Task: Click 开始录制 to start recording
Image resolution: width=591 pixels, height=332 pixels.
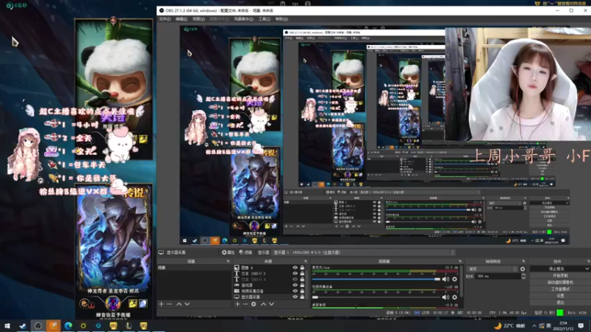Action: tap(560, 275)
